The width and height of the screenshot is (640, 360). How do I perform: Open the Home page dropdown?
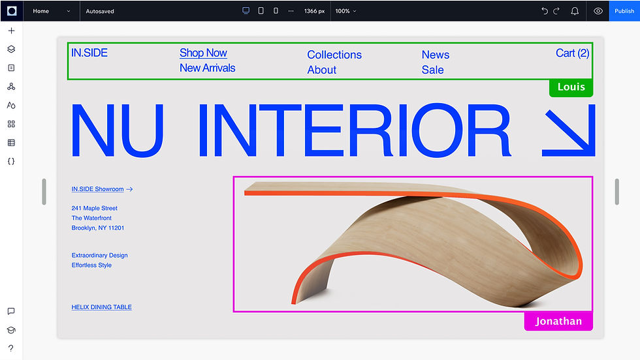52,11
